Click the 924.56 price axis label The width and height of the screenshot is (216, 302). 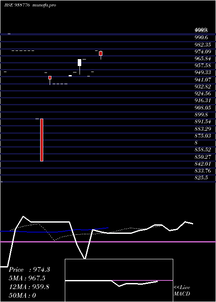tap(203, 94)
